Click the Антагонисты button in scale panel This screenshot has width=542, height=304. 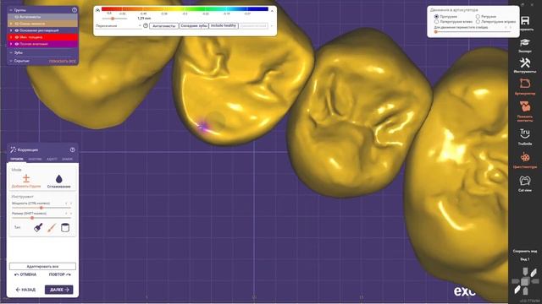[x=164, y=26]
